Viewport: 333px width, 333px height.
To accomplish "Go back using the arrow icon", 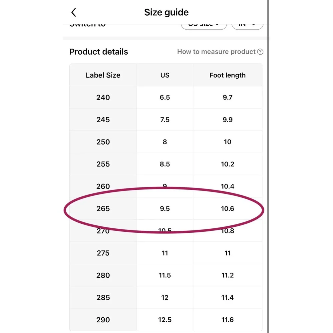I will (x=74, y=12).
